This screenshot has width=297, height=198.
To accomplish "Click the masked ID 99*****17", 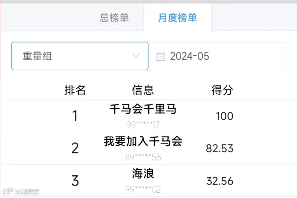I will (x=143, y=125).
